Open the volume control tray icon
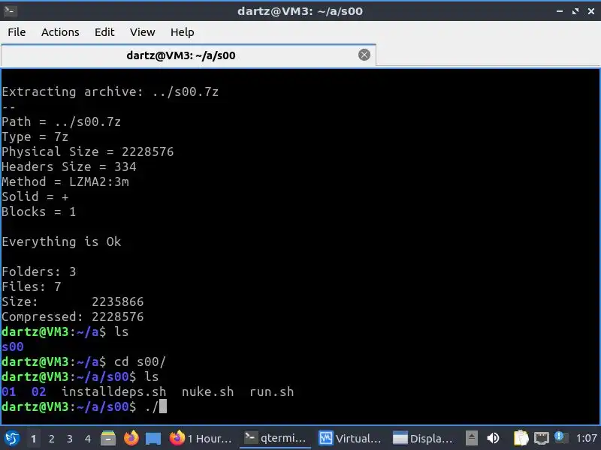This screenshot has height=450, width=601. [x=494, y=438]
